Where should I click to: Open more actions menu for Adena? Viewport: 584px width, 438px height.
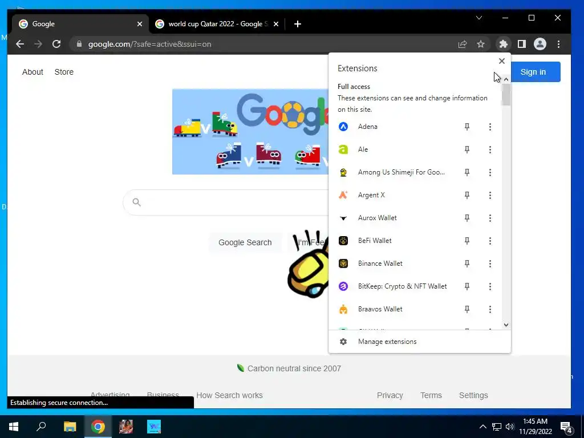click(490, 127)
